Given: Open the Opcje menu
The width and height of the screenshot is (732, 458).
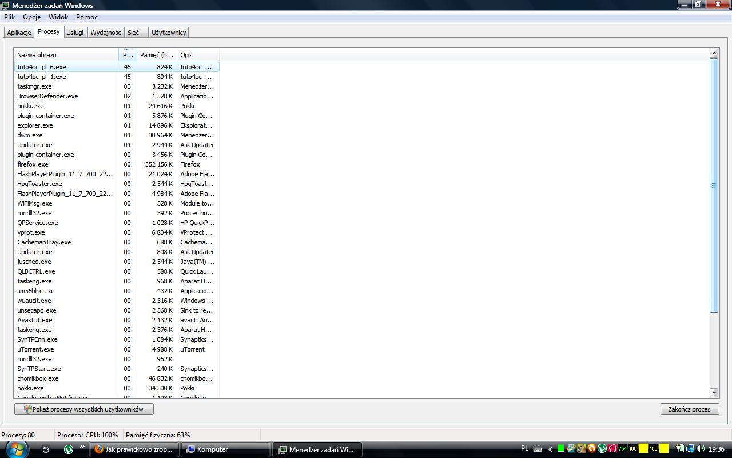Looking at the screenshot, I should click(32, 17).
